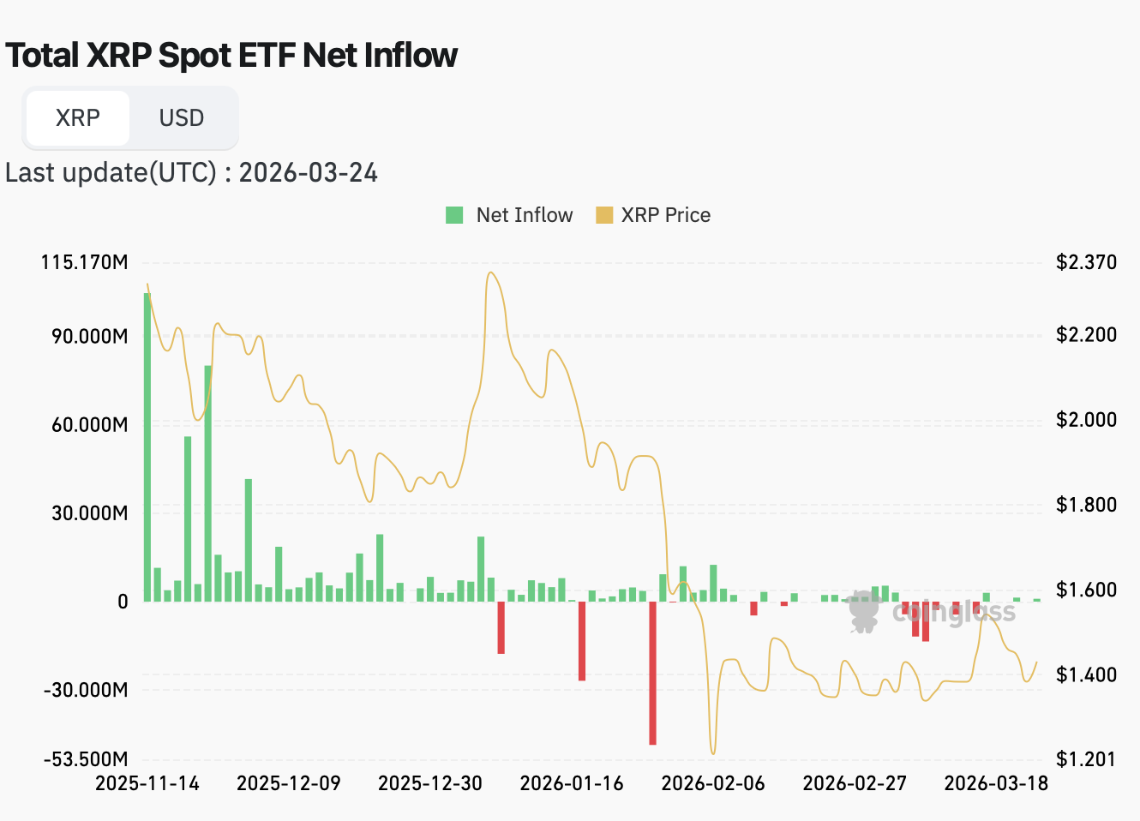Image resolution: width=1140 pixels, height=821 pixels.
Task: Click the -53.500M y-axis label
Action: pos(86,758)
